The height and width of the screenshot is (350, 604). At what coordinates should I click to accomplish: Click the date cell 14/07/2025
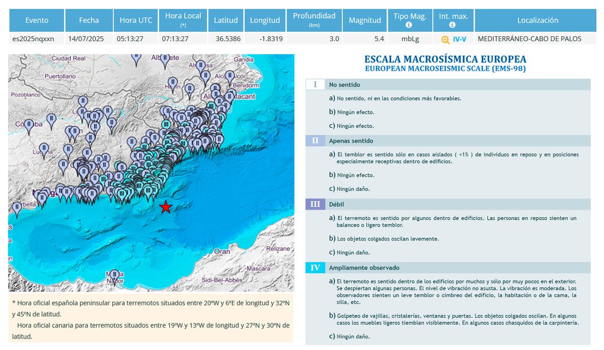[x=87, y=39]
